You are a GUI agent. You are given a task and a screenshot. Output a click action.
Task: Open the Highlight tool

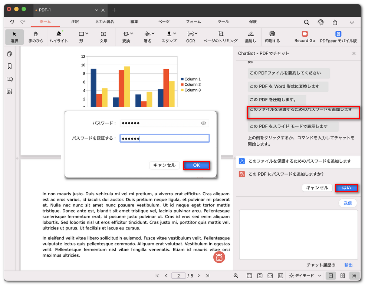pos(58,37)
